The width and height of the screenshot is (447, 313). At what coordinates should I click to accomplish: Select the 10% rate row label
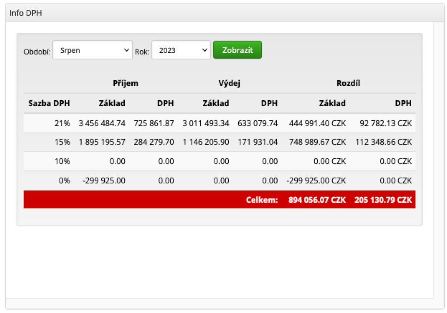pyautogui.click(x=62, y=161)
